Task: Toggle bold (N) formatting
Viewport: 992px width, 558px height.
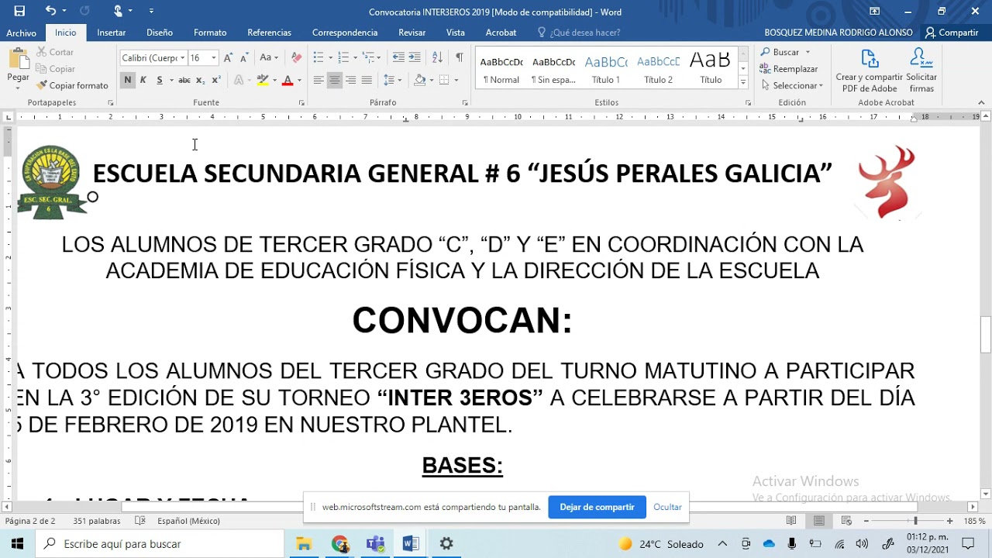Action: 127,81
